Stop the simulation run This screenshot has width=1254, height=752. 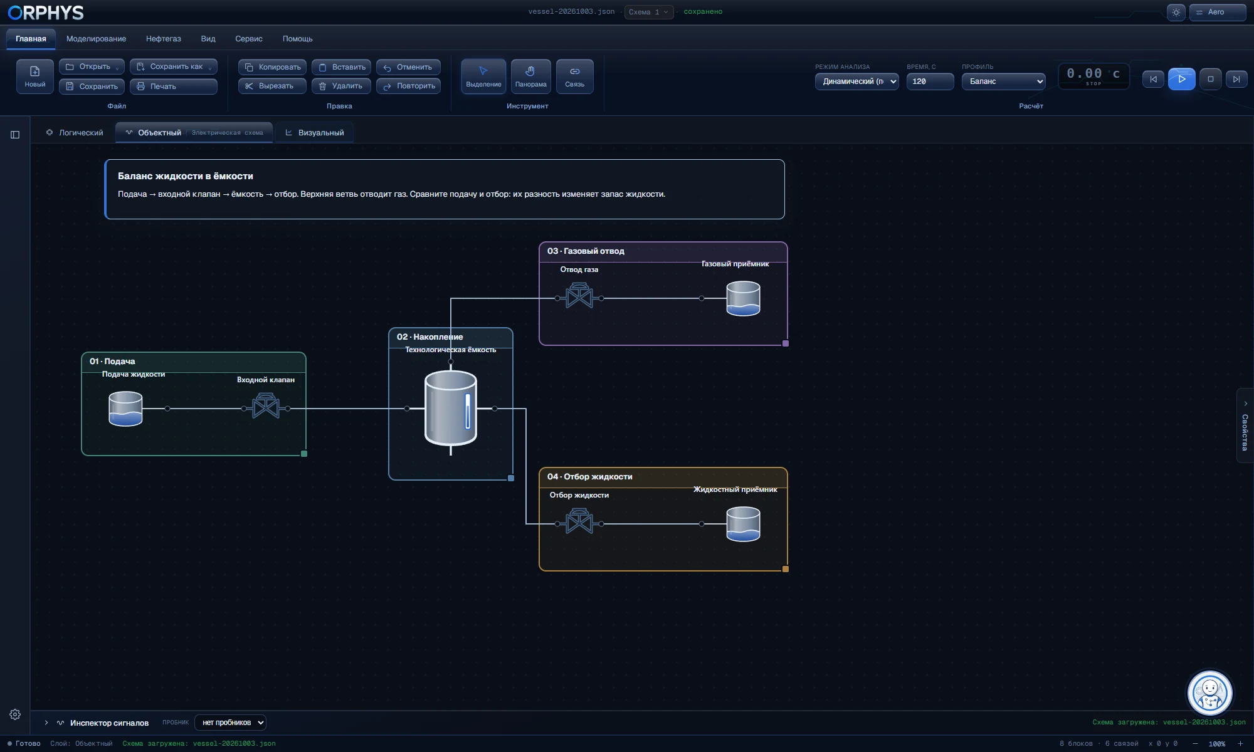(x=1210, y=79)
